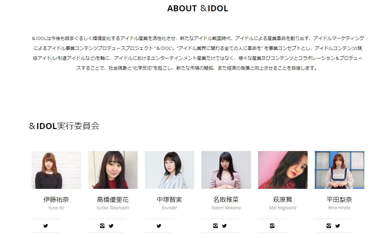Open Yurika Takahashi's Instagram icon
389x238 pixels.
tap(102, 226)
